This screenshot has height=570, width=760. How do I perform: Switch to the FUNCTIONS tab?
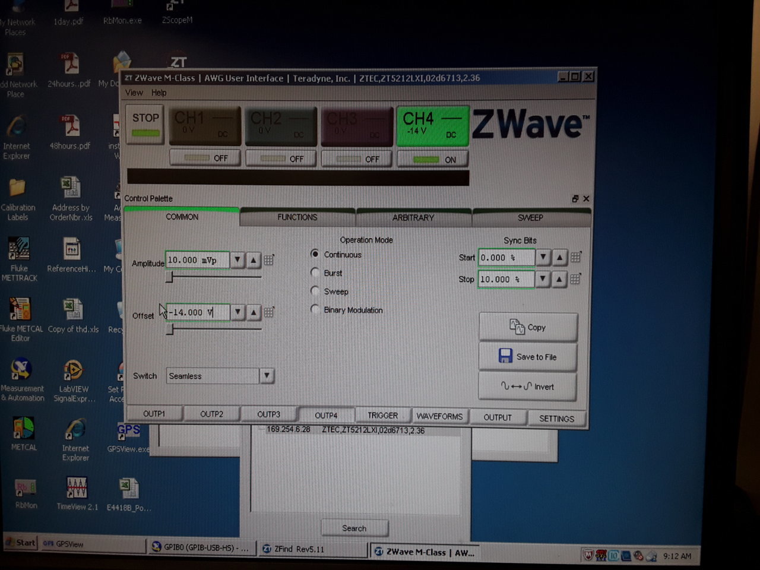(297, 217)
